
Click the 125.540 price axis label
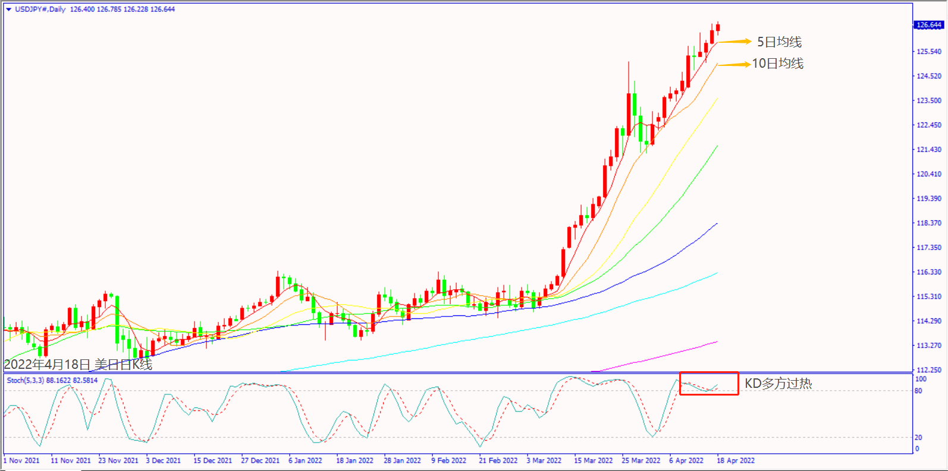click(929, 52)
